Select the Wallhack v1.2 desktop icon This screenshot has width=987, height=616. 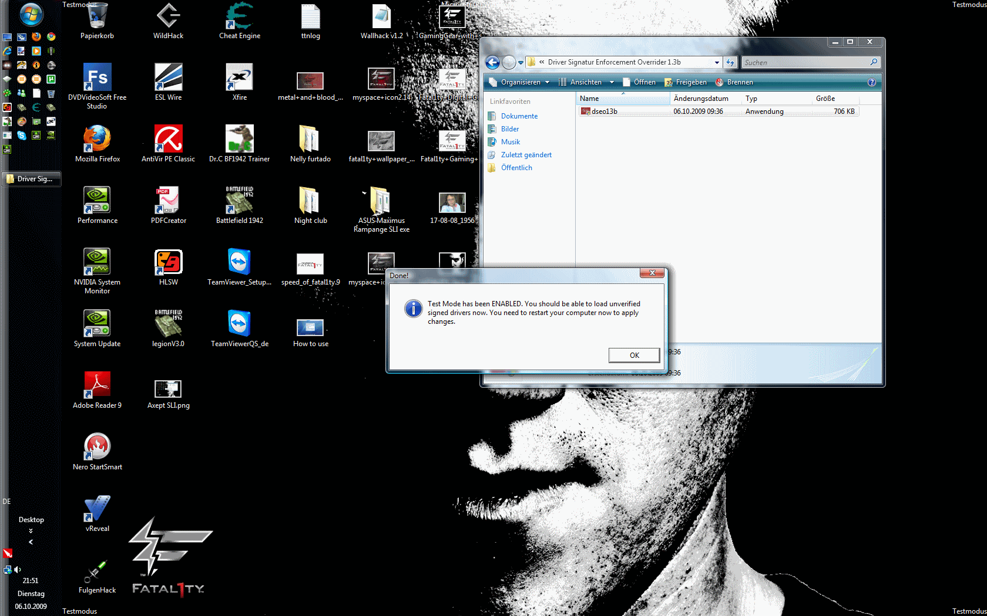click(x=381, y=21)
